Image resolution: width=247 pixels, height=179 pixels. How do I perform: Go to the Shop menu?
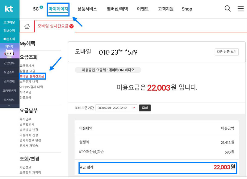[187, 9]
